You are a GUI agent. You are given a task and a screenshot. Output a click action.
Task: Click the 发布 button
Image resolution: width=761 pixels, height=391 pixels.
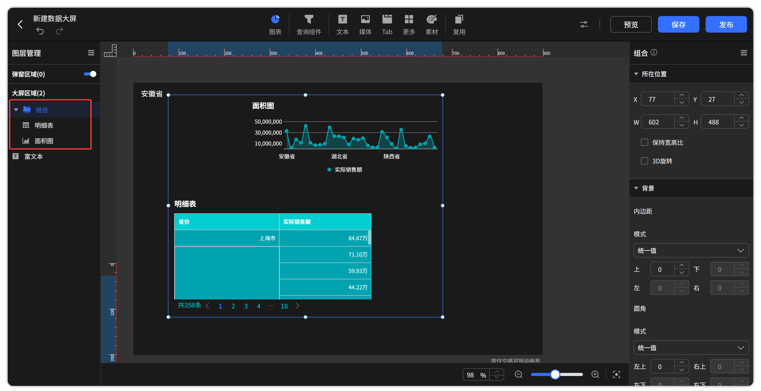pos(726,25)
